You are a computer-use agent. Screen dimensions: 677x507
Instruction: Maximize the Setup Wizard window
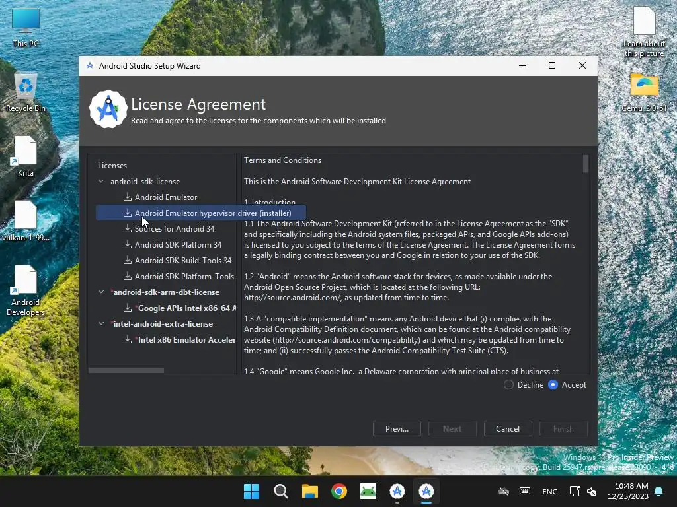point(552,65)
